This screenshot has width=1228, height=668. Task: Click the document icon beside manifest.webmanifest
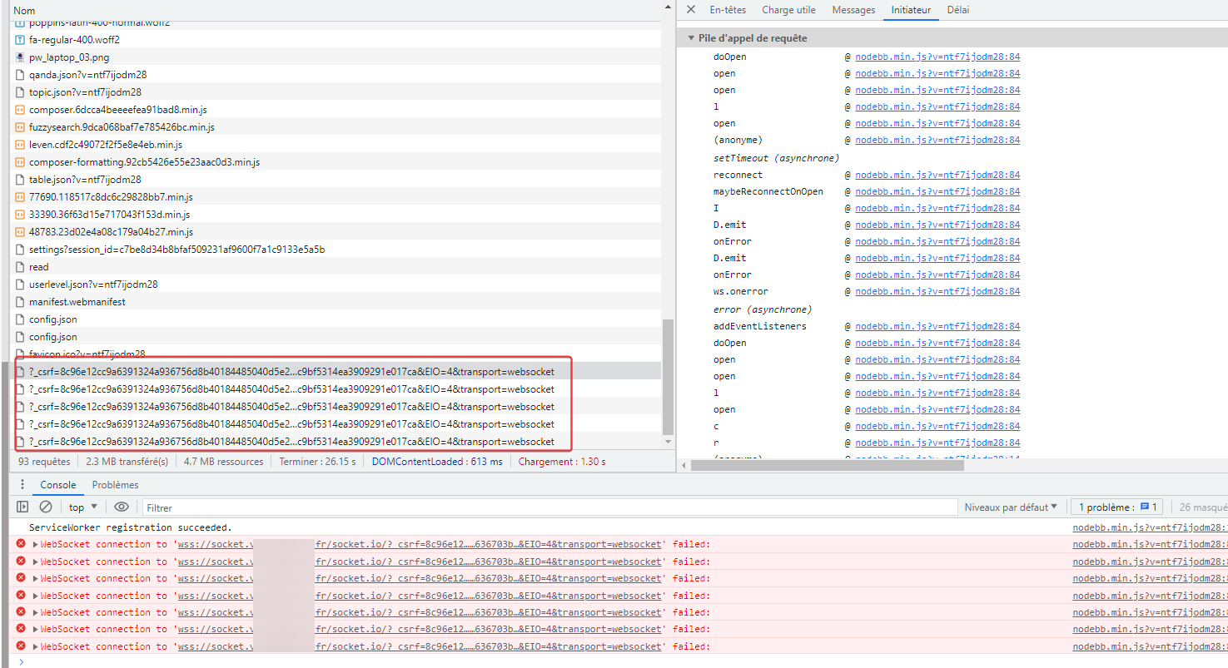coord(21,302)
